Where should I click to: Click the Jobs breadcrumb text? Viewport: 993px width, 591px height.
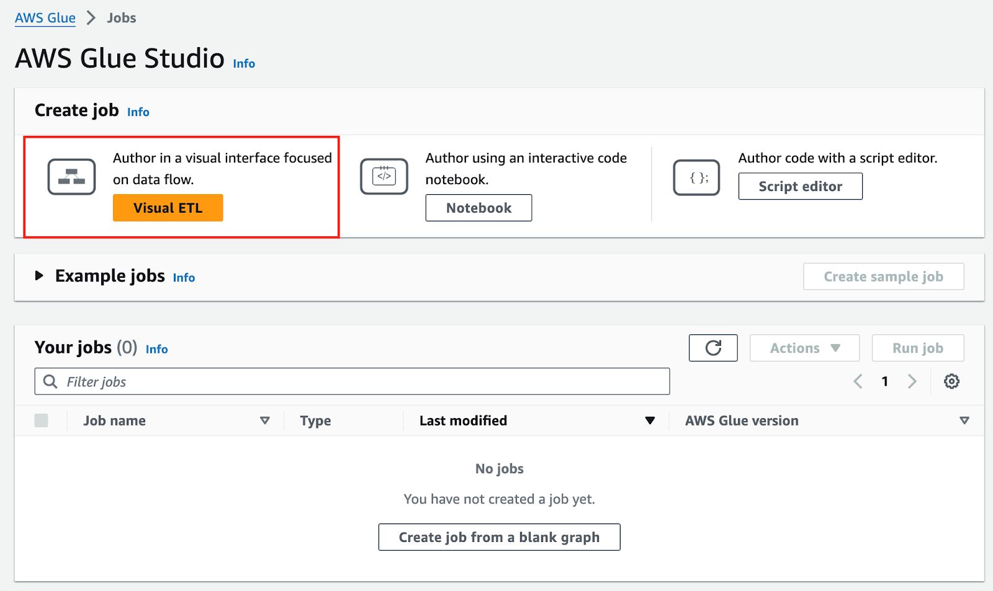[122, 18]
